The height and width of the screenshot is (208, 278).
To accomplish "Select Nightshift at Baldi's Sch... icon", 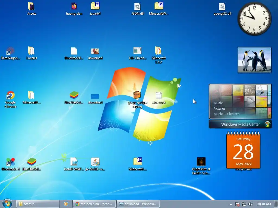I will click(x=201, y=162).
